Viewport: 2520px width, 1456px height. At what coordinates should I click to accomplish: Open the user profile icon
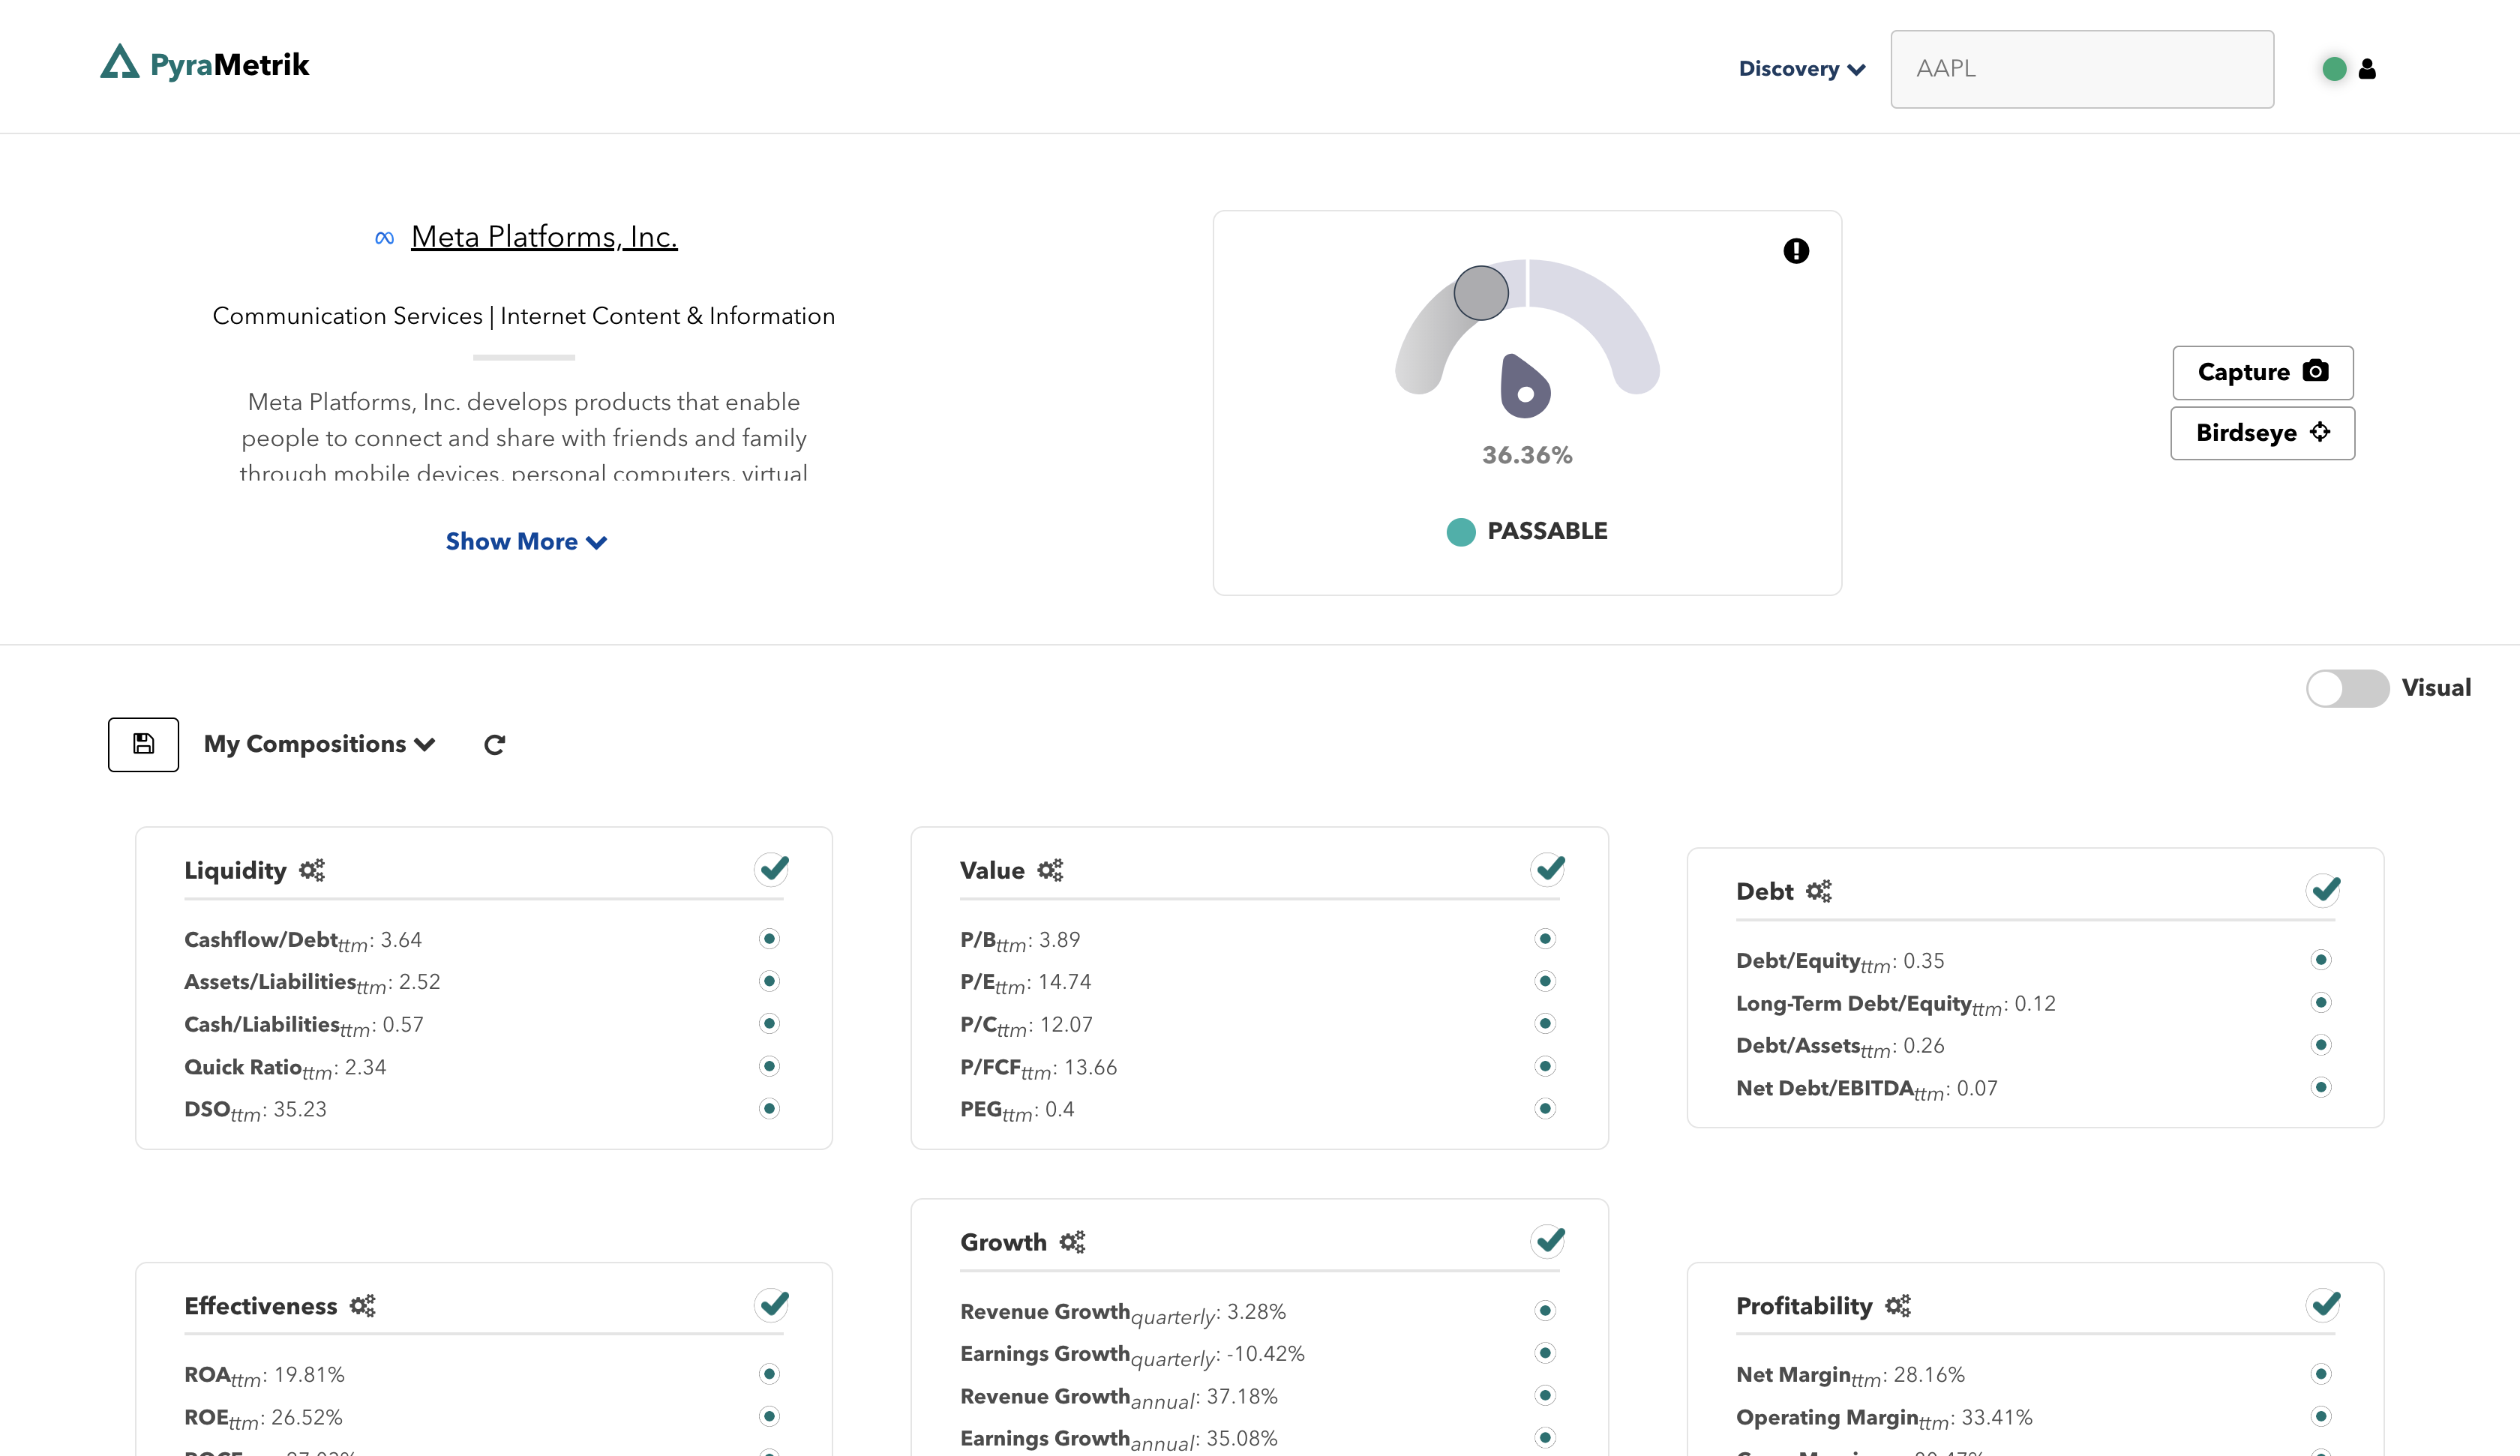(x=2367, y=69)
